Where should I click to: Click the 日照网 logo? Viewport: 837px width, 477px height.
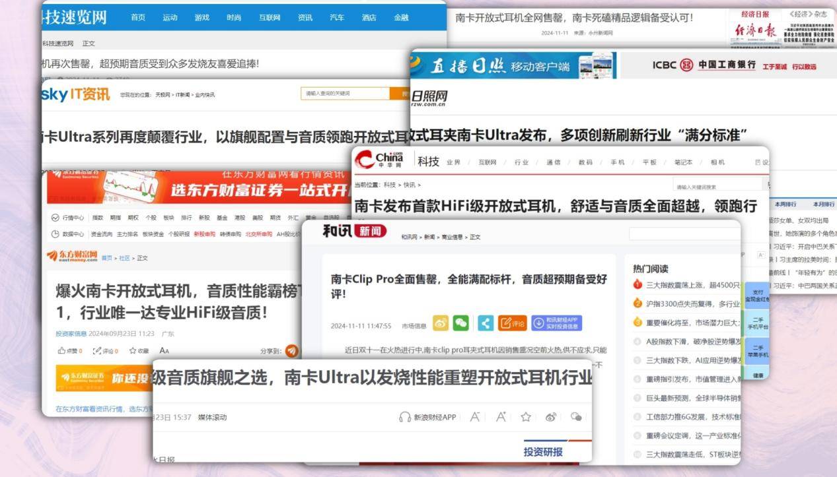click(429, 98)
